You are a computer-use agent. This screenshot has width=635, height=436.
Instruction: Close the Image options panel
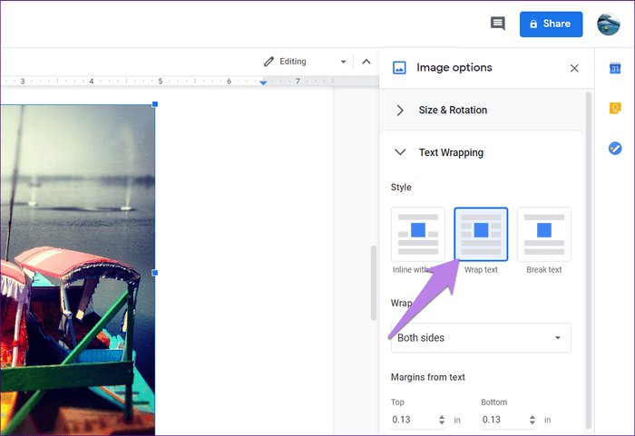click(x=574, y=68)
